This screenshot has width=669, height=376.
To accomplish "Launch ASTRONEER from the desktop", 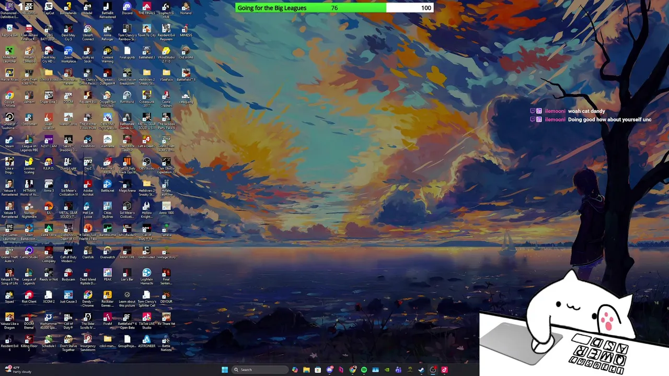I will (146, 341).
